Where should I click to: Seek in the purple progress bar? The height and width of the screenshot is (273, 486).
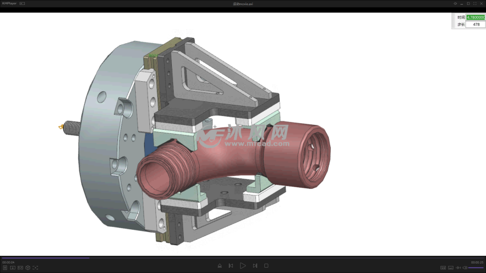coord(243,258)
